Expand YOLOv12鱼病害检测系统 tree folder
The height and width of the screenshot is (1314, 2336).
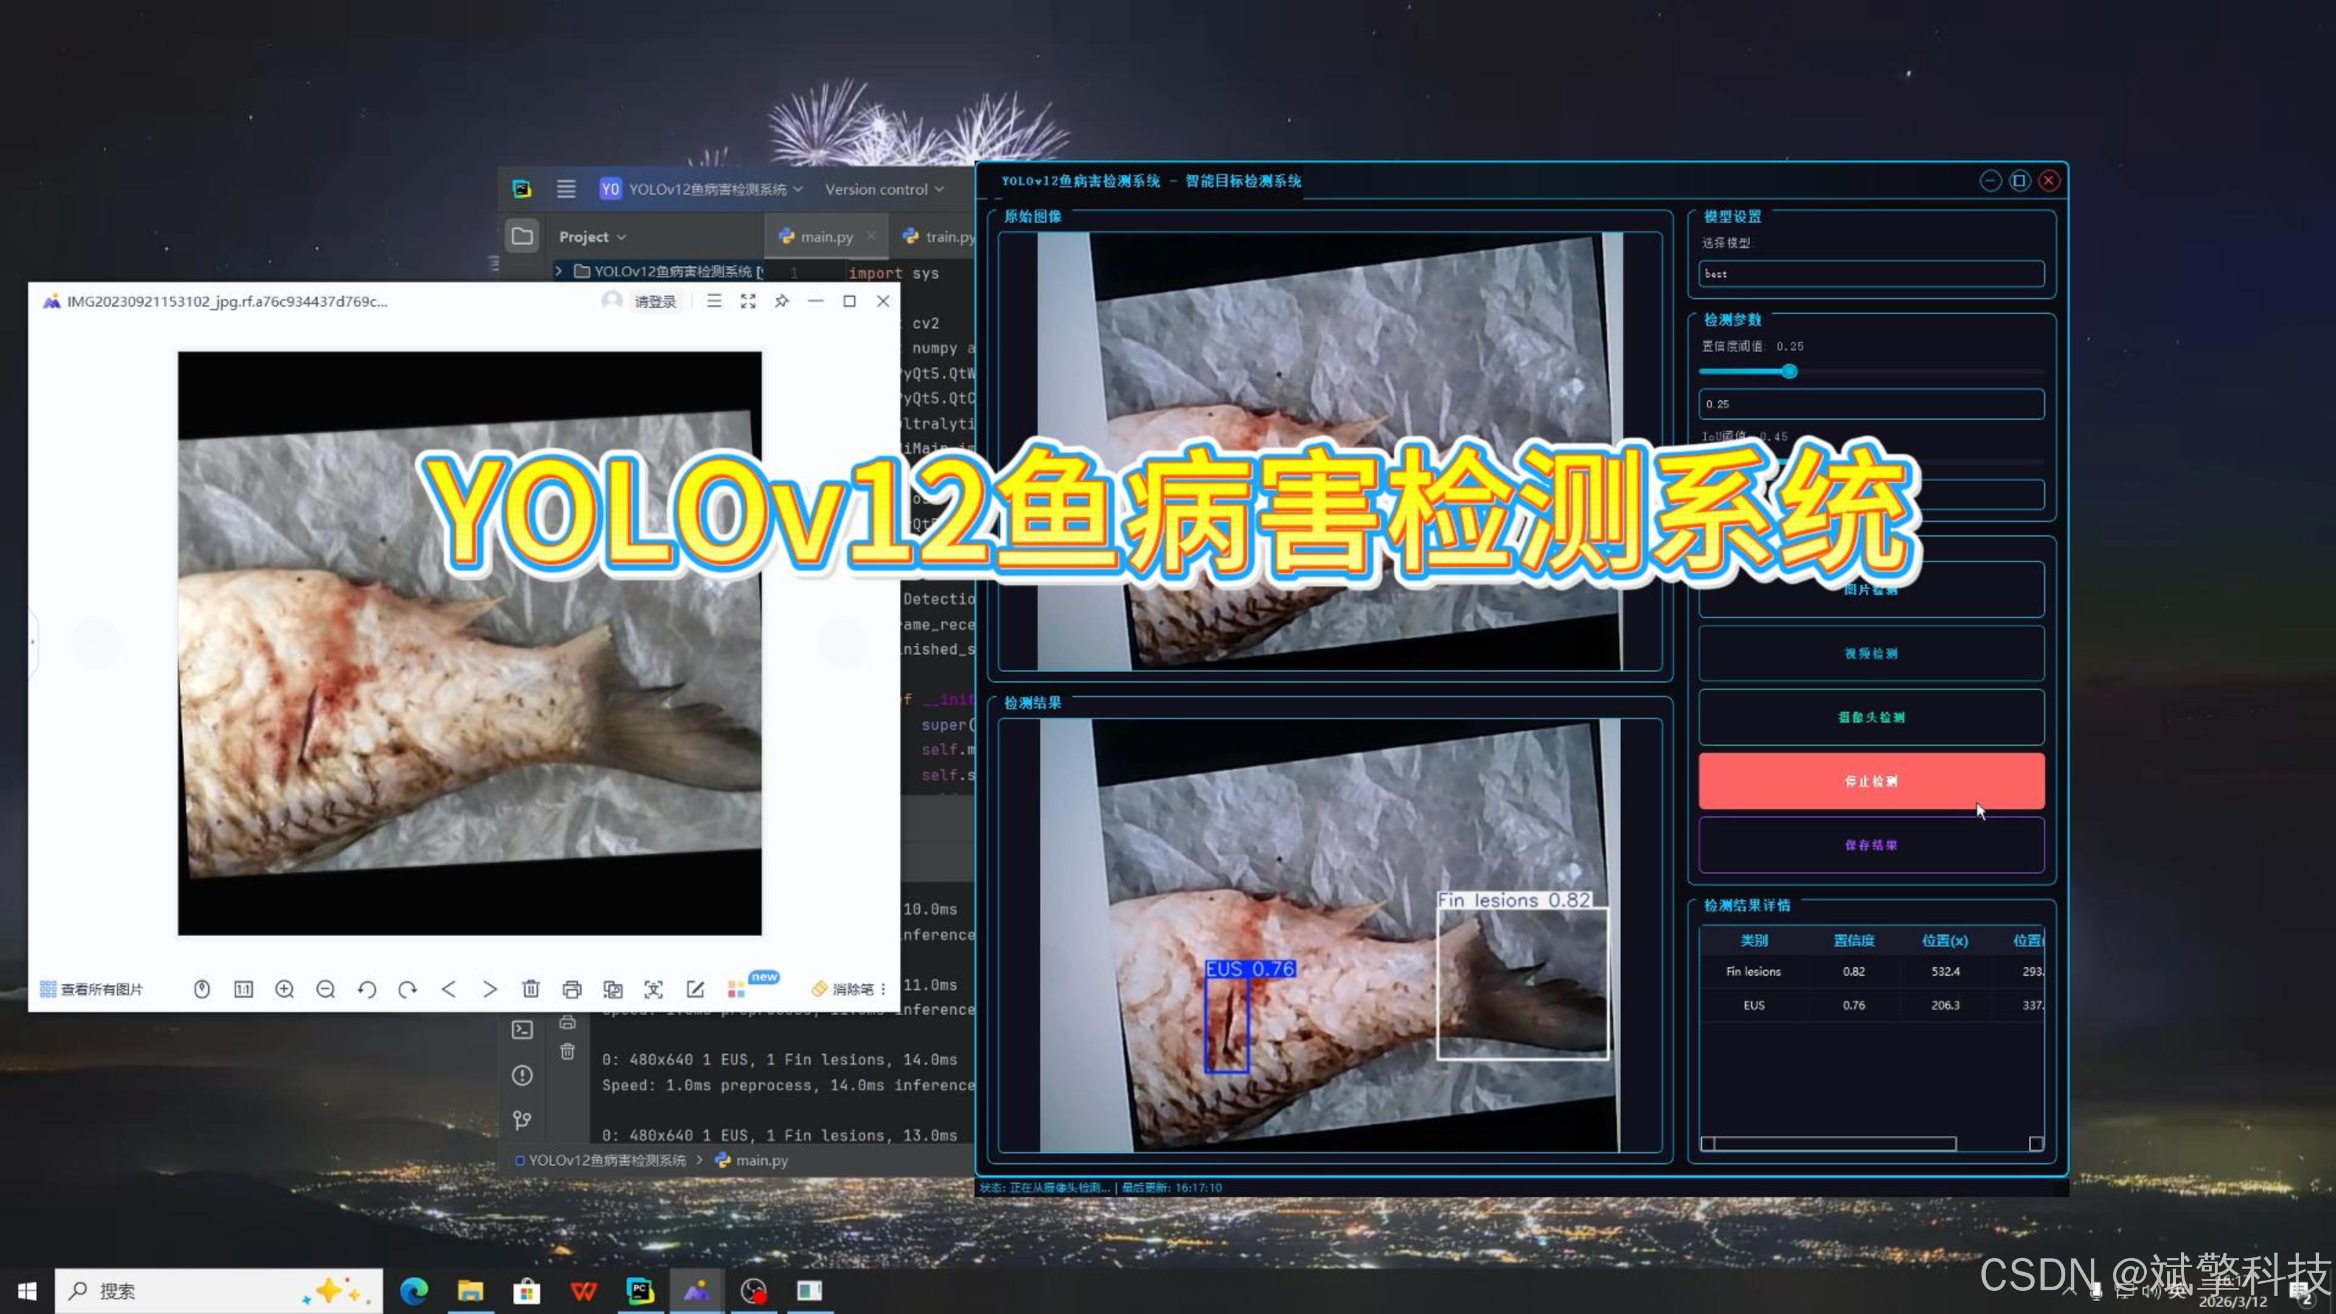558,271
